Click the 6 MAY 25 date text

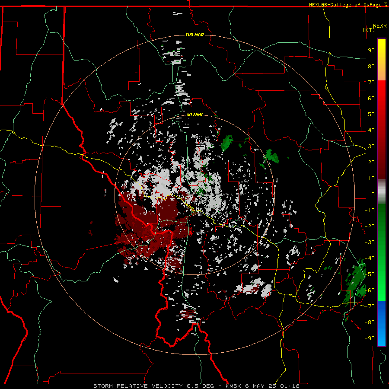tap(261, 386)
